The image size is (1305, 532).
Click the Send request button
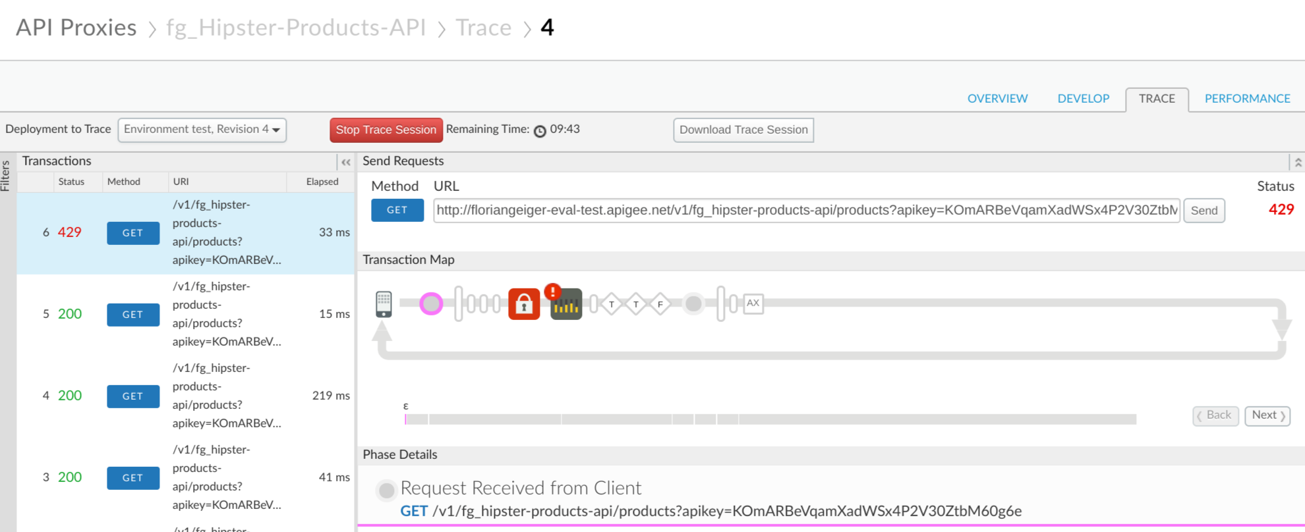click(1204, 211)
